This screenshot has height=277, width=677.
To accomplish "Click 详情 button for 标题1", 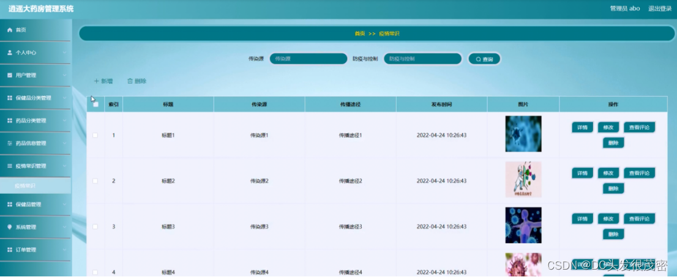I will 583,127.
